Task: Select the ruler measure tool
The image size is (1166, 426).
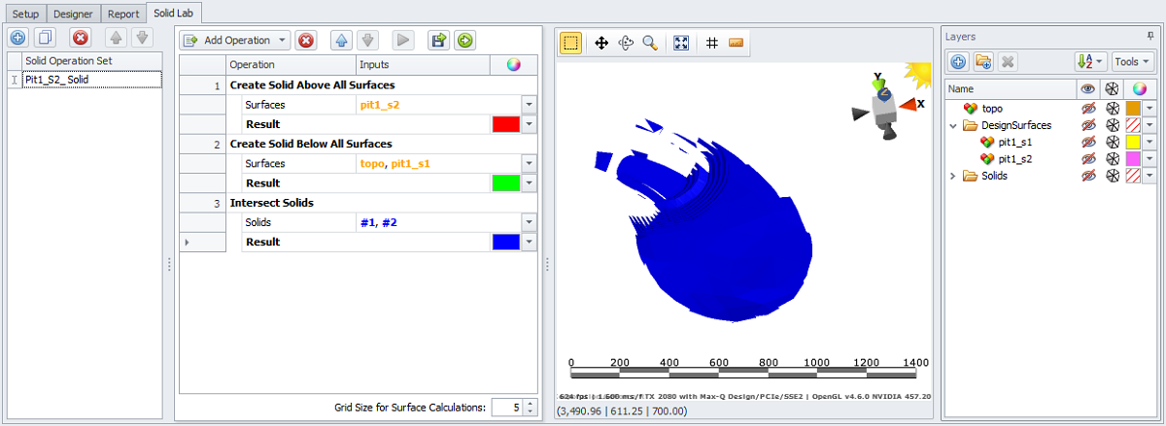Action: (x=736, y=43)
